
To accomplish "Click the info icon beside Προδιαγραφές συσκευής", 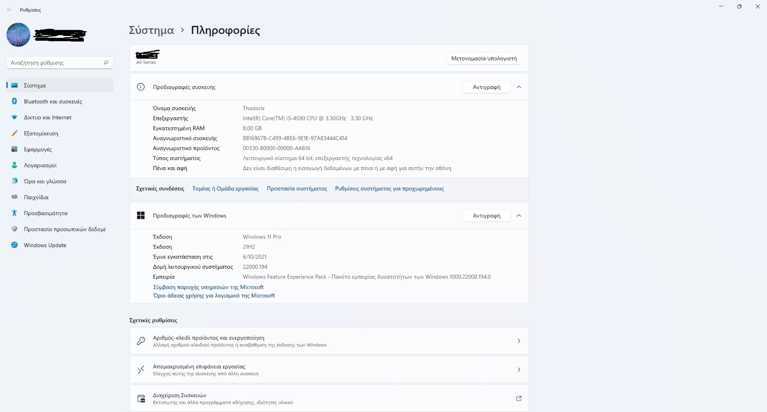I will [141, 87].
